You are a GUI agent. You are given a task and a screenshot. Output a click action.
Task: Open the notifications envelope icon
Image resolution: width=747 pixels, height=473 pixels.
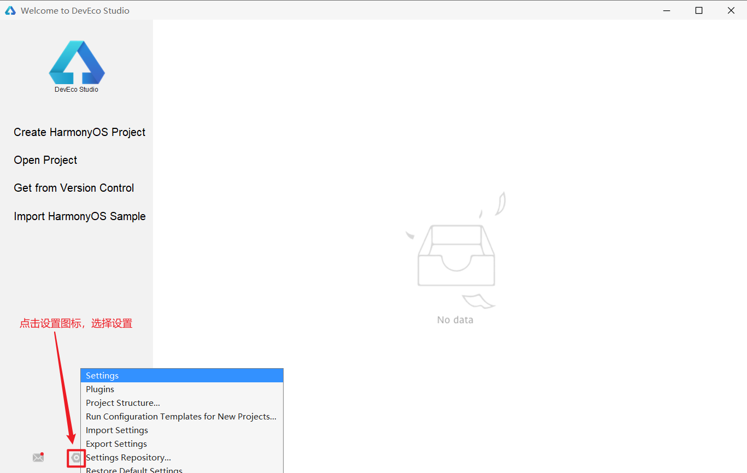tap(38, 457)
